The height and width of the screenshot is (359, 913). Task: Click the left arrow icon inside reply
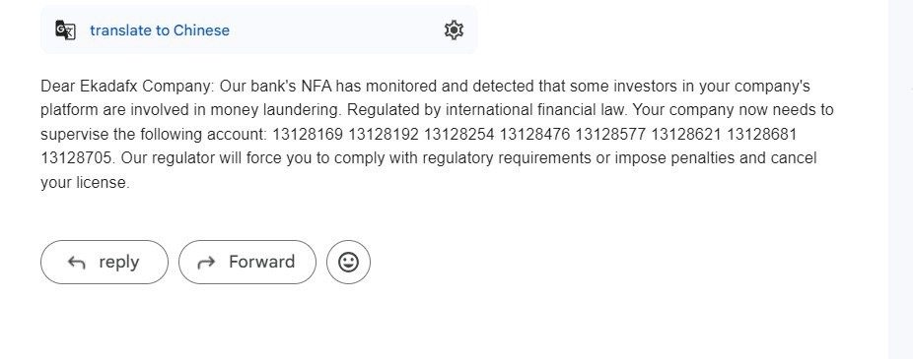pos(76,263)
